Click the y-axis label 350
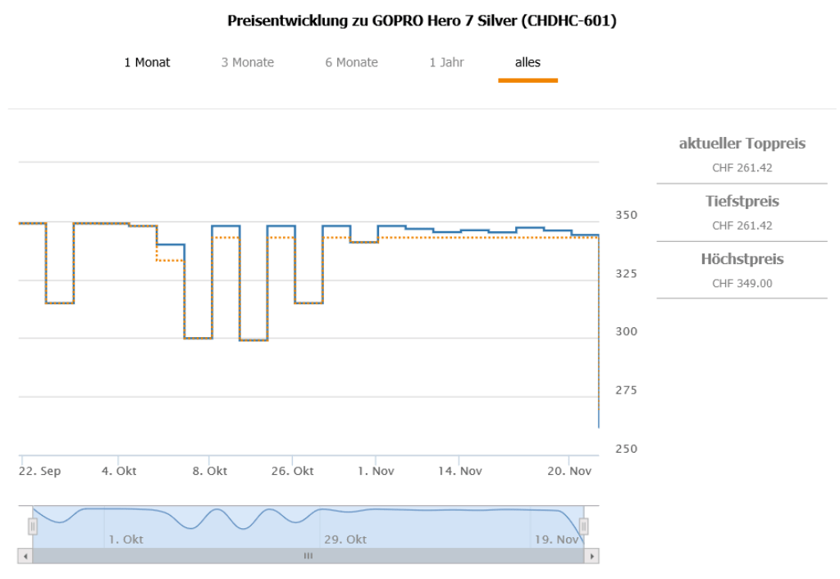Viewport: 840px width, 579px height. click(x=626, y=216)
